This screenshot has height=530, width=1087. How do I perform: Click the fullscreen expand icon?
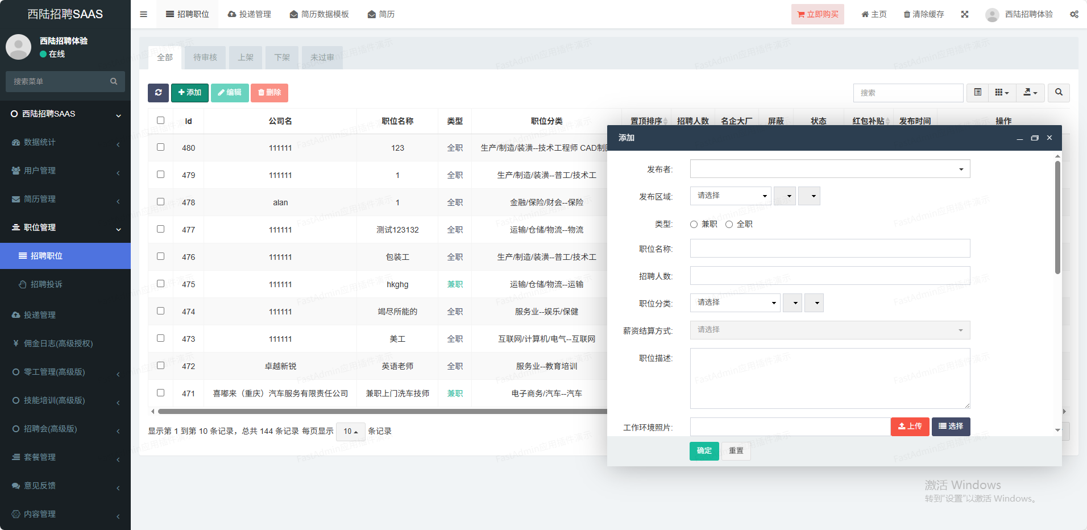pos(965,14)
